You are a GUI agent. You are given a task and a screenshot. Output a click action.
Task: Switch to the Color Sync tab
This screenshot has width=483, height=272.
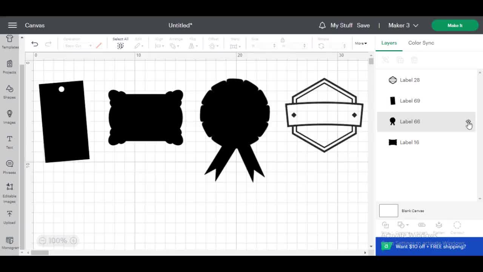click(x=421, y=43)
